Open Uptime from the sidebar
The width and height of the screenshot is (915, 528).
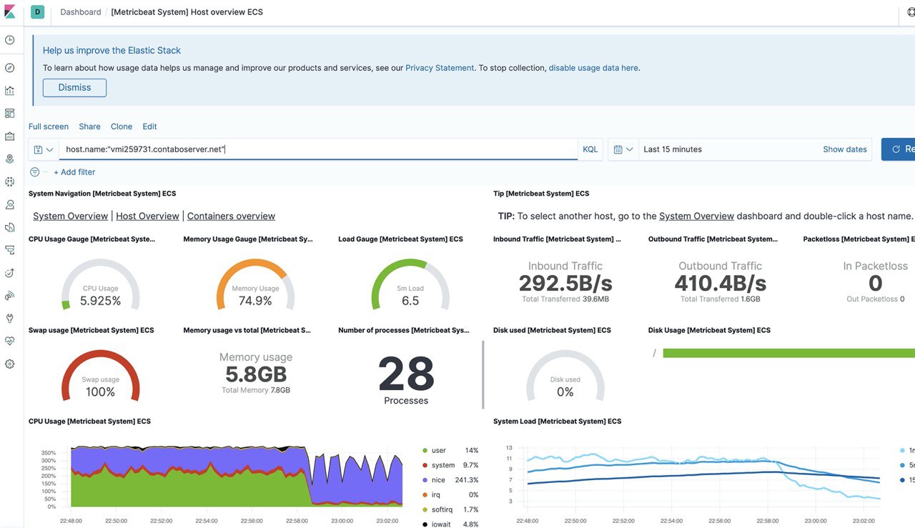click(9, 273)
